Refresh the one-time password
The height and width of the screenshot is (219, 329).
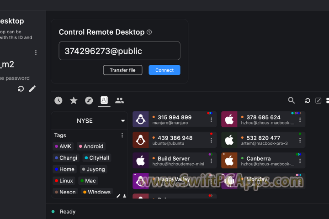pyautogui.click(x=21, y=89)
